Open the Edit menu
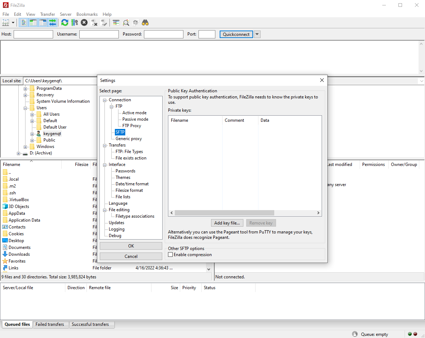425x338 pixels. [x=18, y=14]
